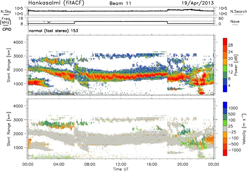
Task: Click the '4' tick on power colorbar
Action: coord(229,85)
